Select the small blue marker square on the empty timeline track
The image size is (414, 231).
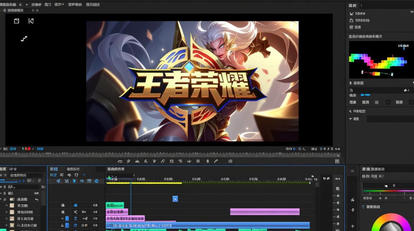(x=175, y=199)
